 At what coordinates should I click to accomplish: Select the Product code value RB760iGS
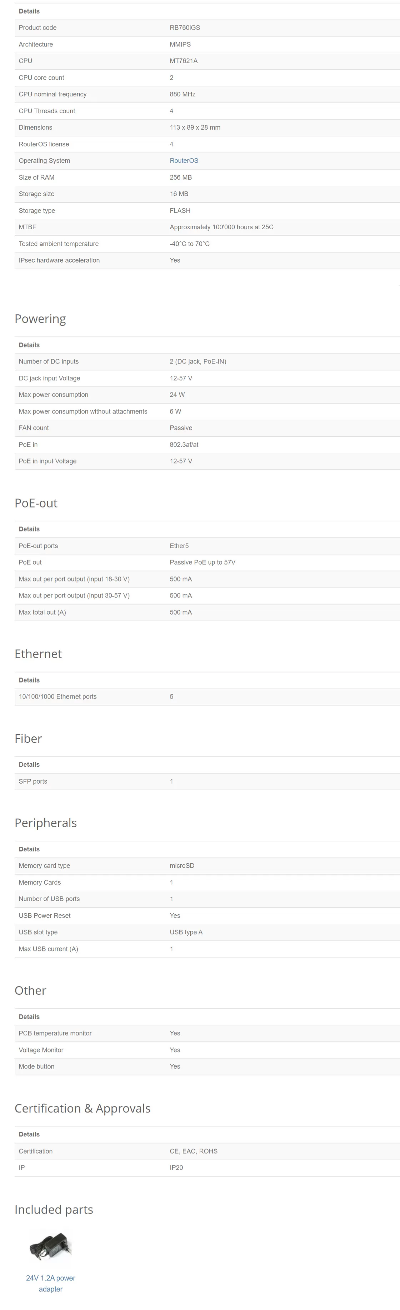coord(185,27)
